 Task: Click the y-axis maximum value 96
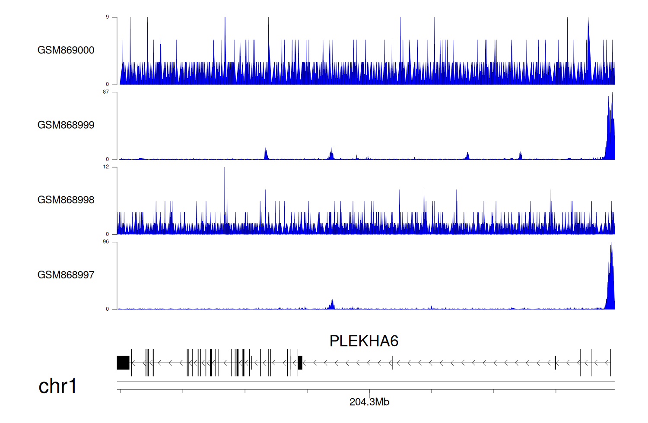106,242
